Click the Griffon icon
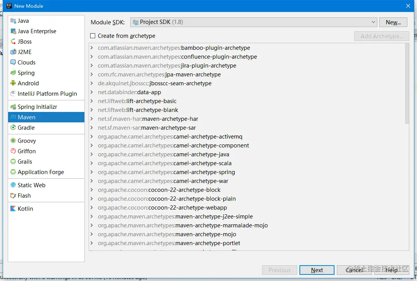Viewport: 417px width, 281px height. [13, 151]
